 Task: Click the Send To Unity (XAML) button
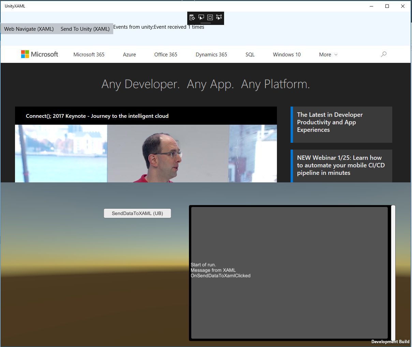[85, 29]
